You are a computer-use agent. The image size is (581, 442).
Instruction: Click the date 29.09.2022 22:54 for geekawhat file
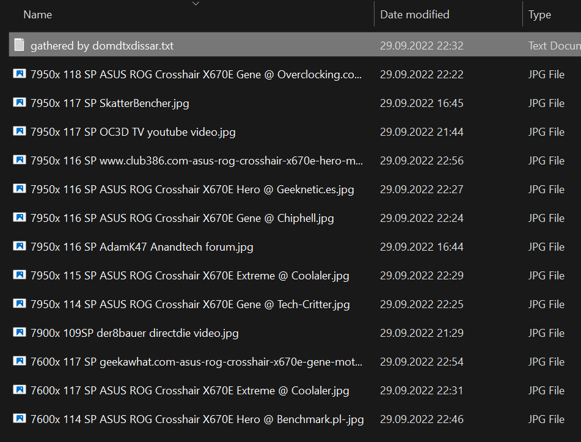click(422, 362)
